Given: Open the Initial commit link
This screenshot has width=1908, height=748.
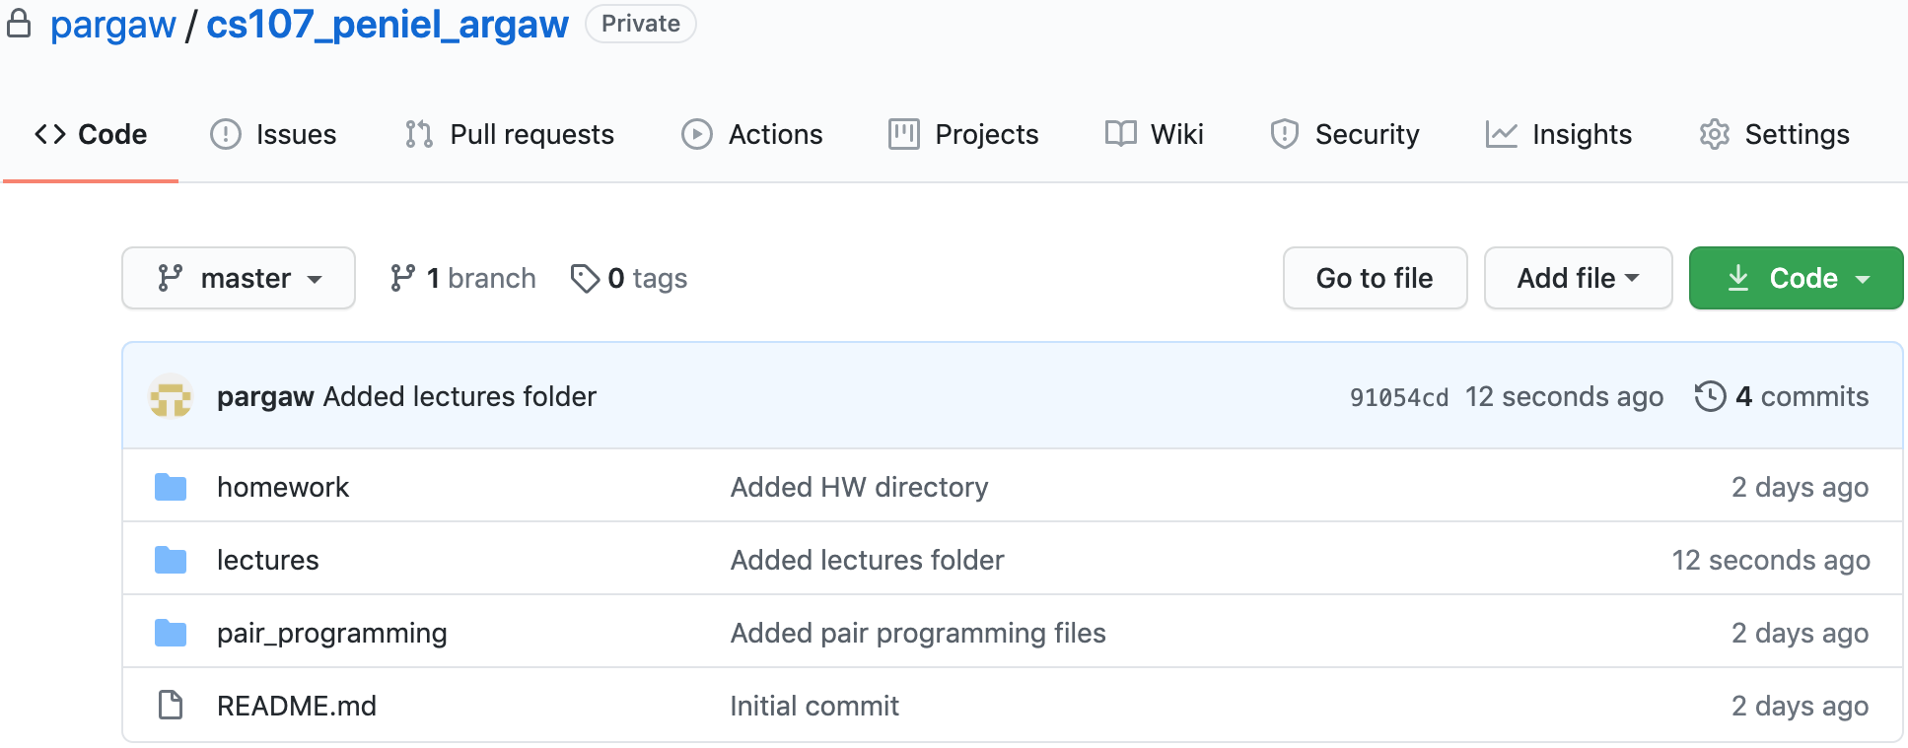Looking at the screenshot, I should pyautogui.click(x=814, y=706).
